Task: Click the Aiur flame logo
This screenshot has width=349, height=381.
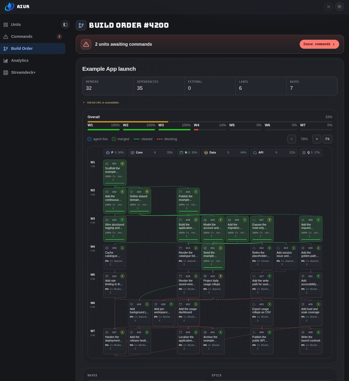Action: click(x=10, y=7)
